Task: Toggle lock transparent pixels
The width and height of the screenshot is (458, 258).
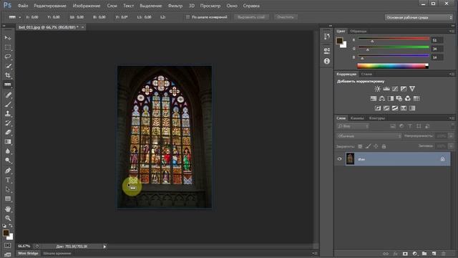Action: 360,146
